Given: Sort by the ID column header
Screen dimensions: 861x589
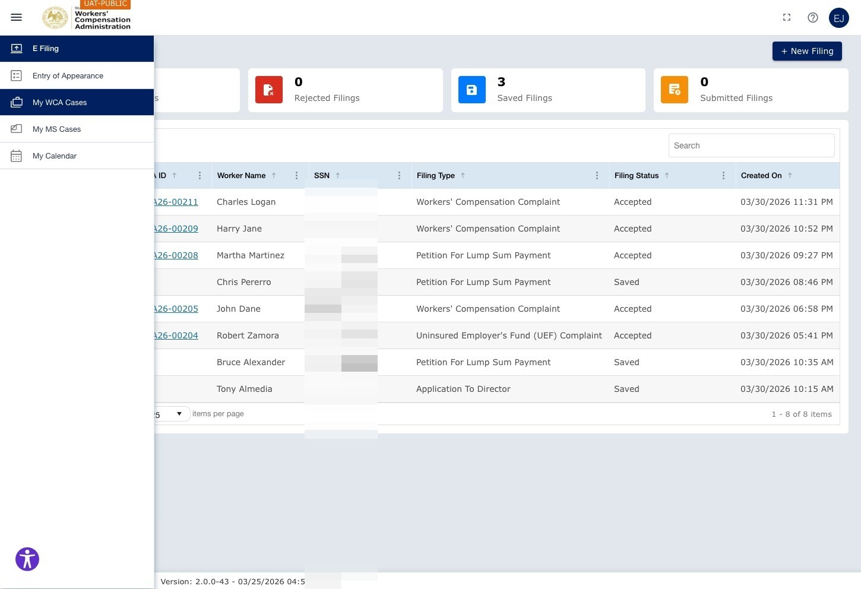Looking at the screenshot, I should [162, 176].
